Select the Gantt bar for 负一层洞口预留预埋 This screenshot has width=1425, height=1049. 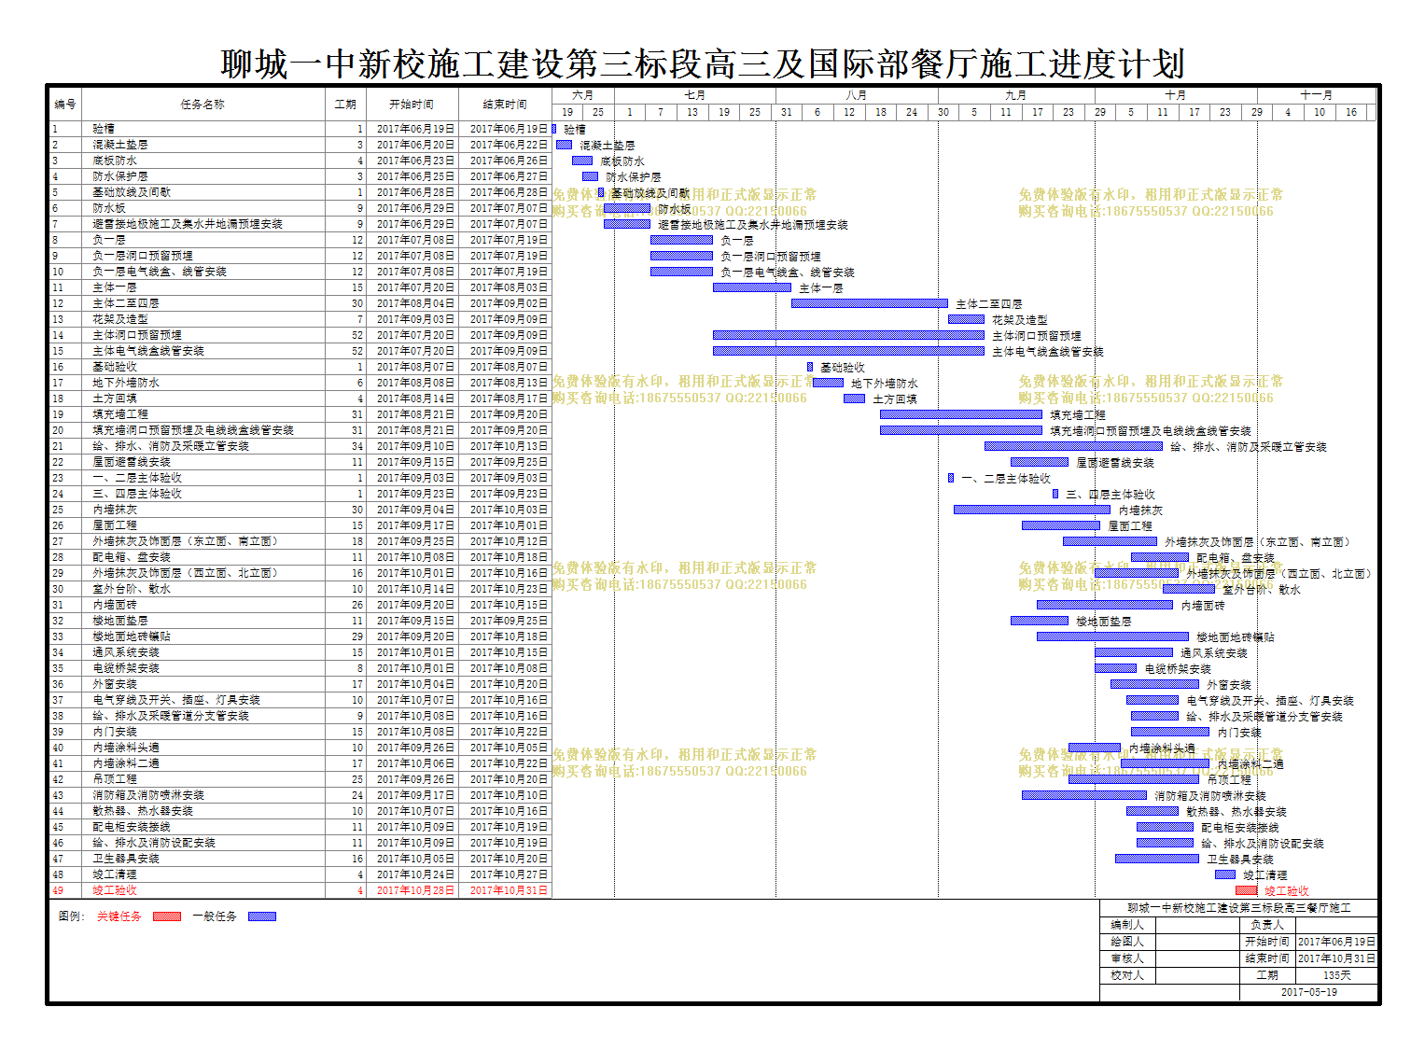[x=681, y=256]
